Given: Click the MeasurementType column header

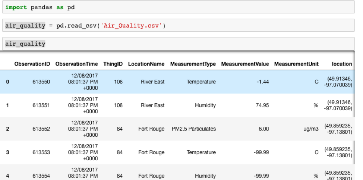Looking at the screenshot, I should click(x=193, y=64).
